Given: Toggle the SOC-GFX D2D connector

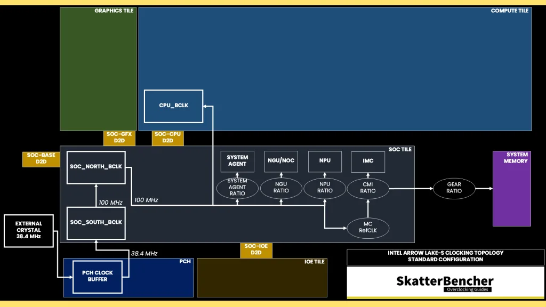Looking at the screenshot, I should click(x=119, y=138).
